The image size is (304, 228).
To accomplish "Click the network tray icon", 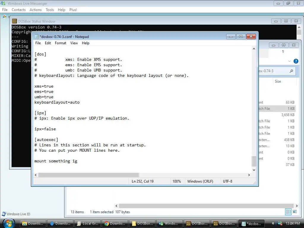I will coord(280,224).
